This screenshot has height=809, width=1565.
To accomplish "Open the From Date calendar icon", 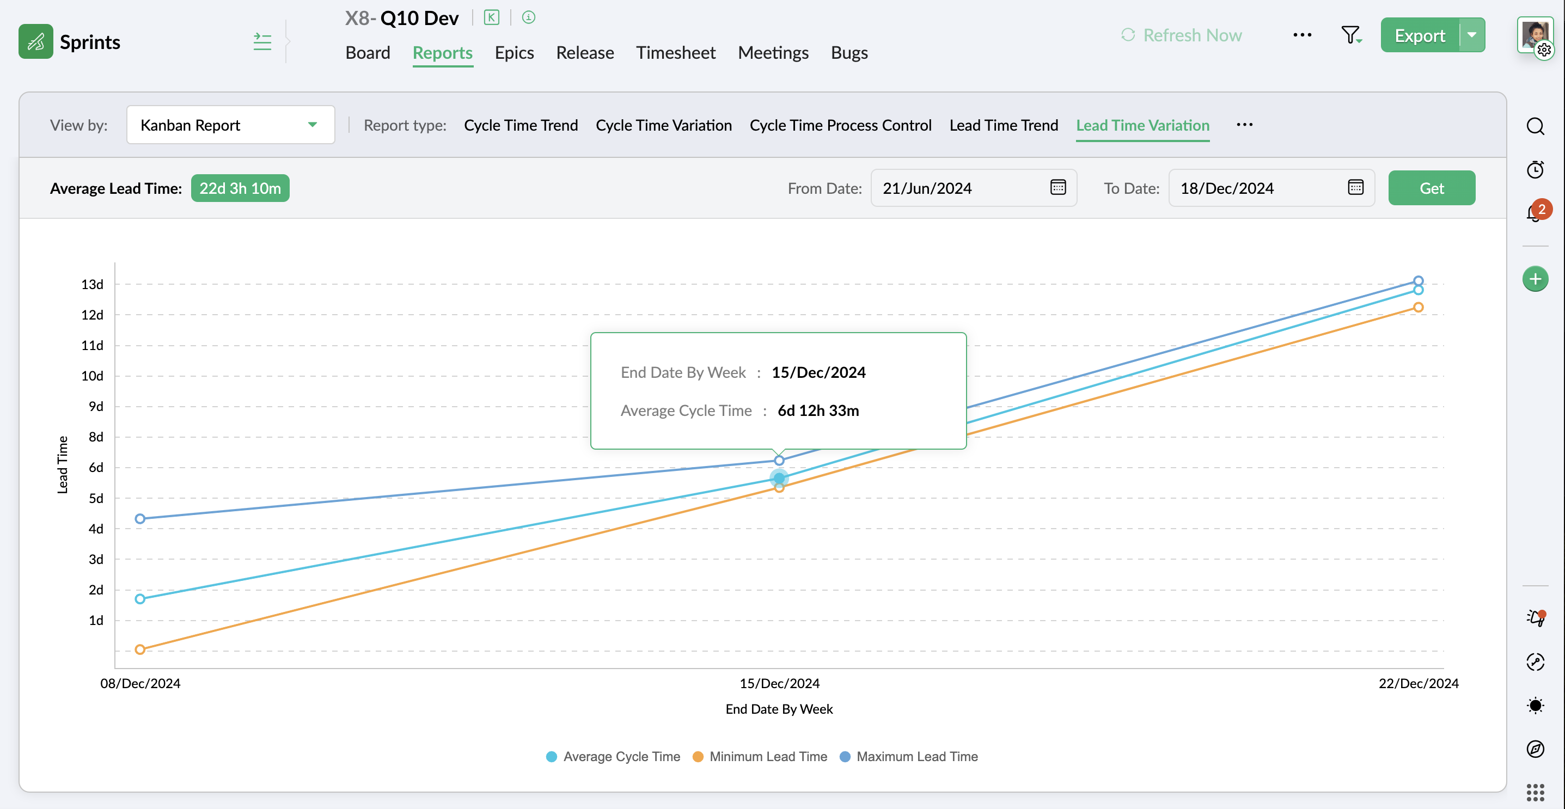I will (1057, 188).
